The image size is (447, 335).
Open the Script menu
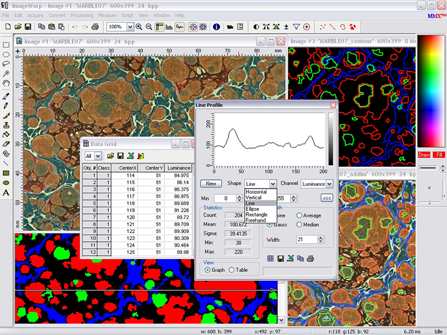tap(127, 15)
